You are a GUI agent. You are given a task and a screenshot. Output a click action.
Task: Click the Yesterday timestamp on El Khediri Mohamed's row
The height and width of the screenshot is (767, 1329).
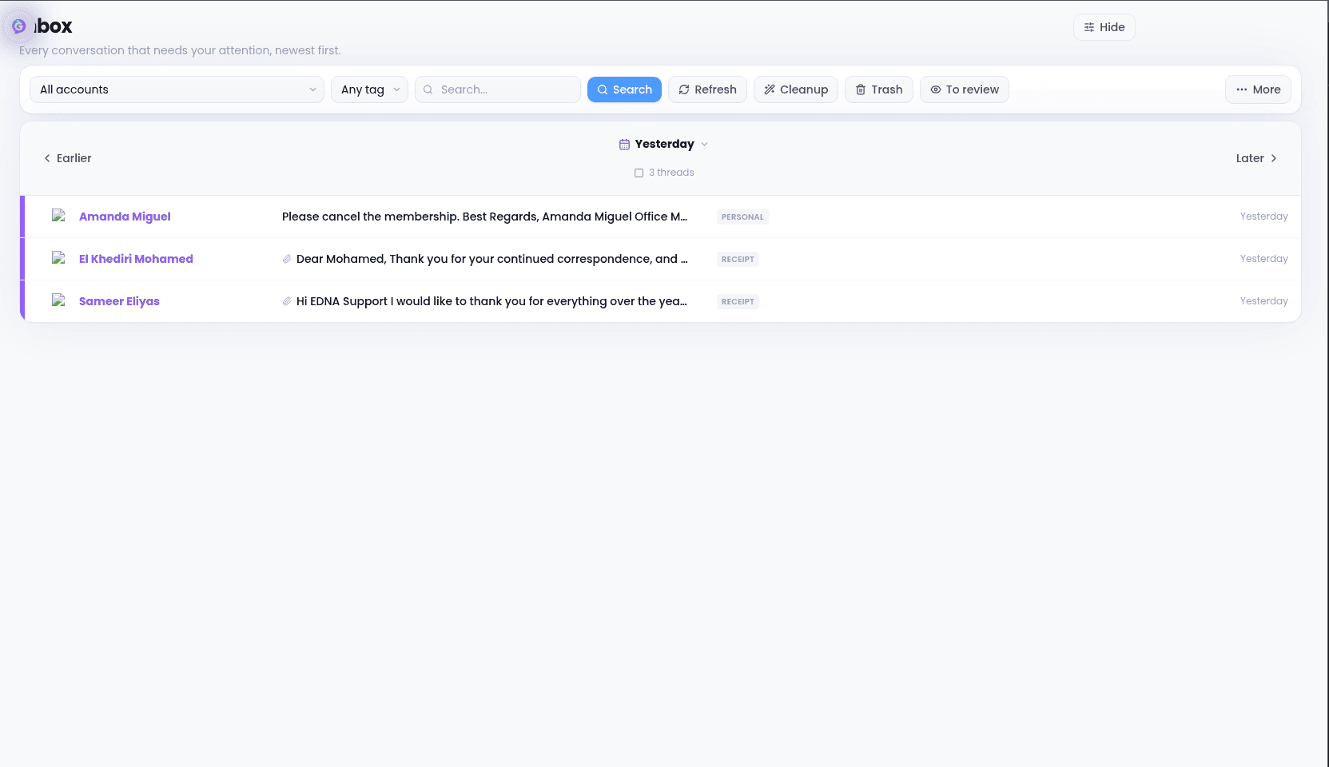pyautogui.click(x=1263, y=259)
